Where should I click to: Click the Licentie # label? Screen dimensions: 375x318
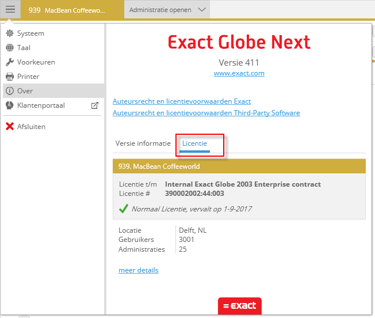(135, 194)
